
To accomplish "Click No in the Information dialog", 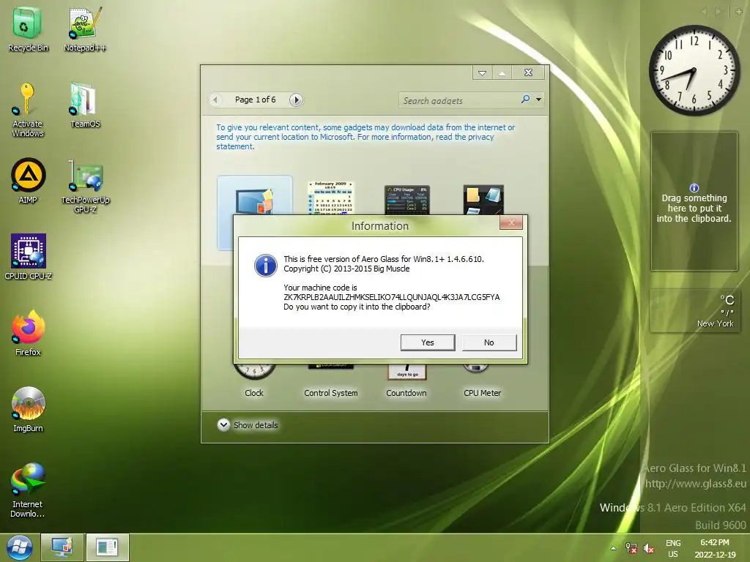I will click(x=489, y=342).
